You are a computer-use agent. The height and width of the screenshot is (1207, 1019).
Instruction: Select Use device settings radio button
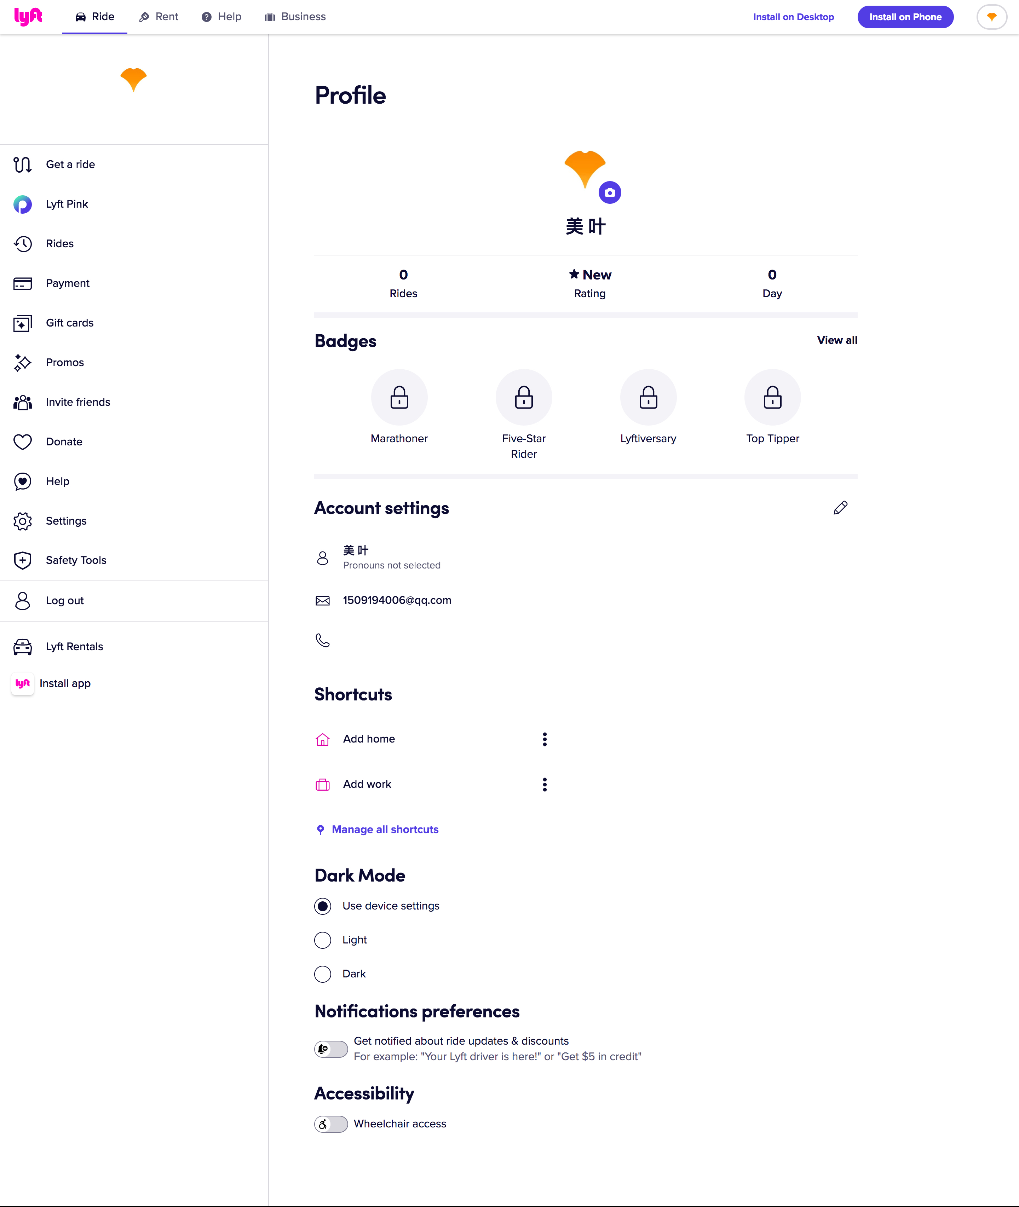coord(322,907)
